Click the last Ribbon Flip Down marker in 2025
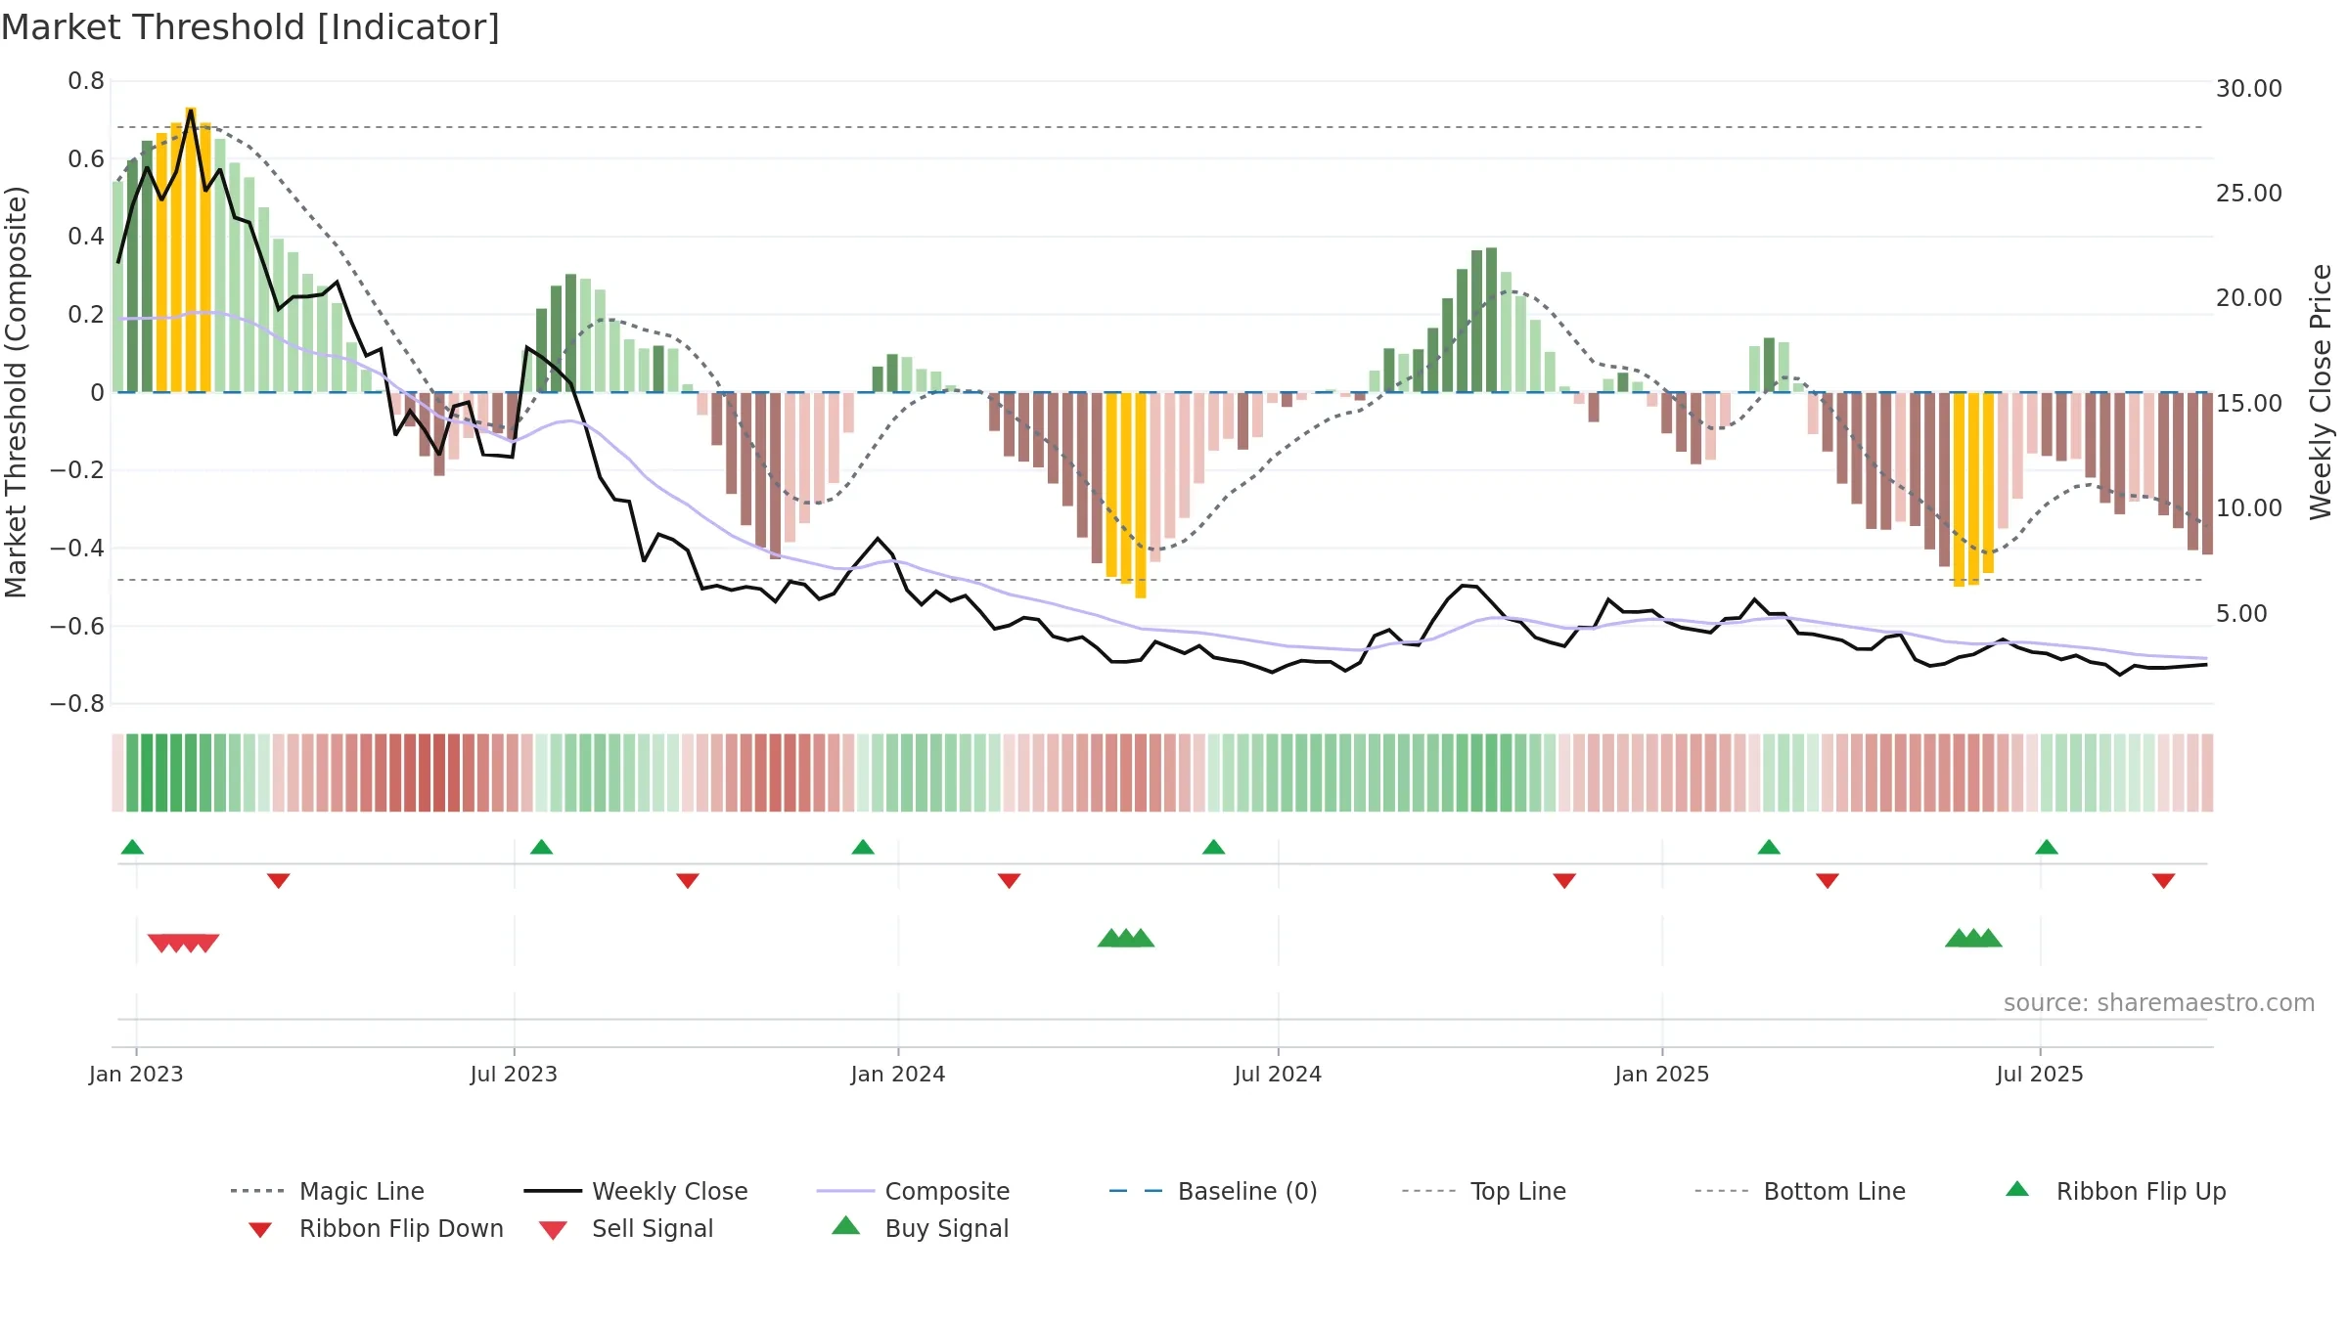This screenshot has width=2348, height=1320. click(x=2164, y=881)
